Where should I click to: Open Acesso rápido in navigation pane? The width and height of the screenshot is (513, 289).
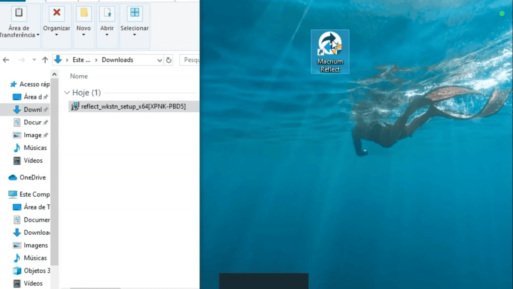31,84
